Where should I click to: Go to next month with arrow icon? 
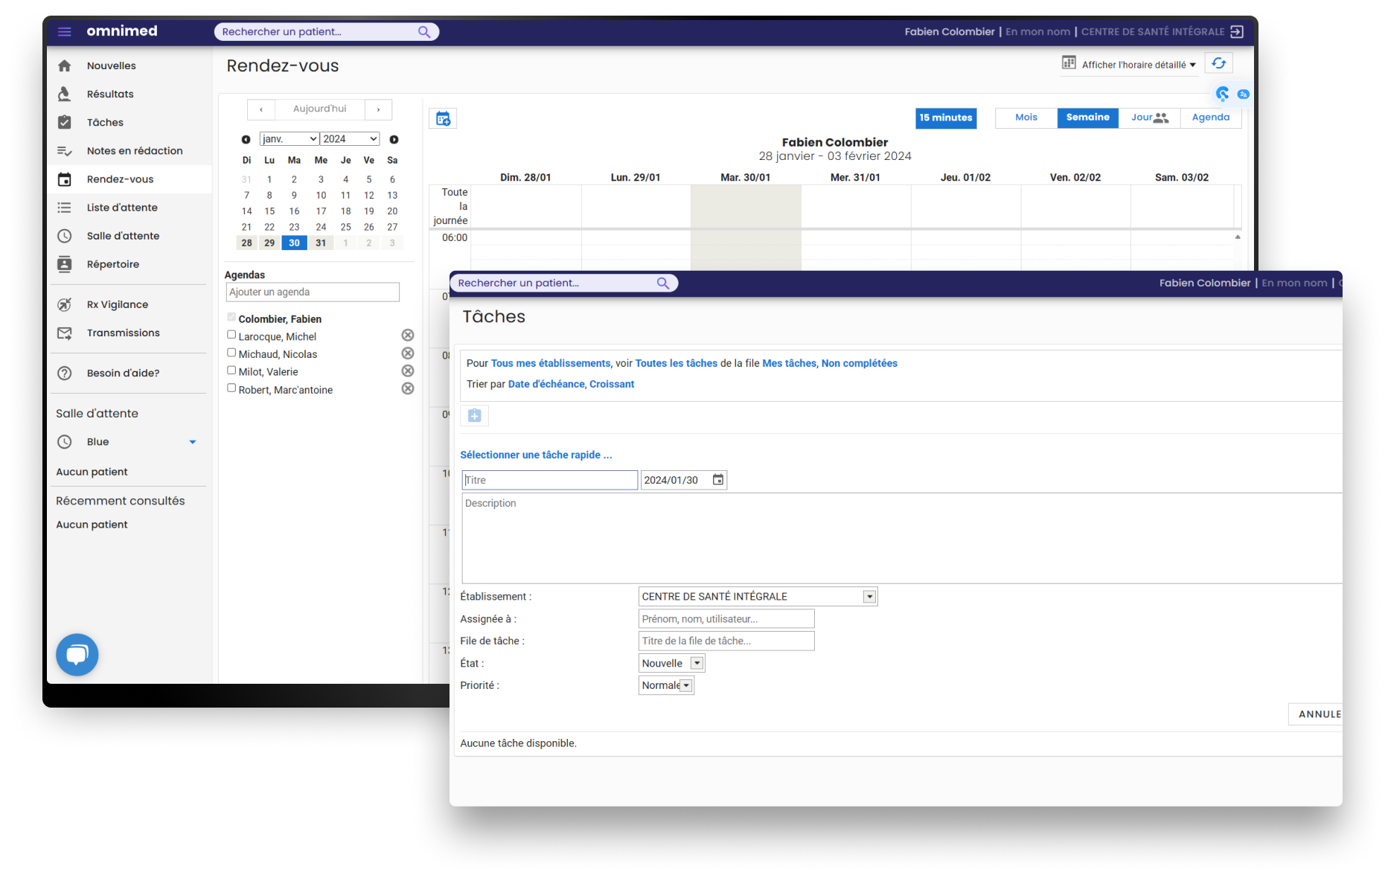coord(394,139)
